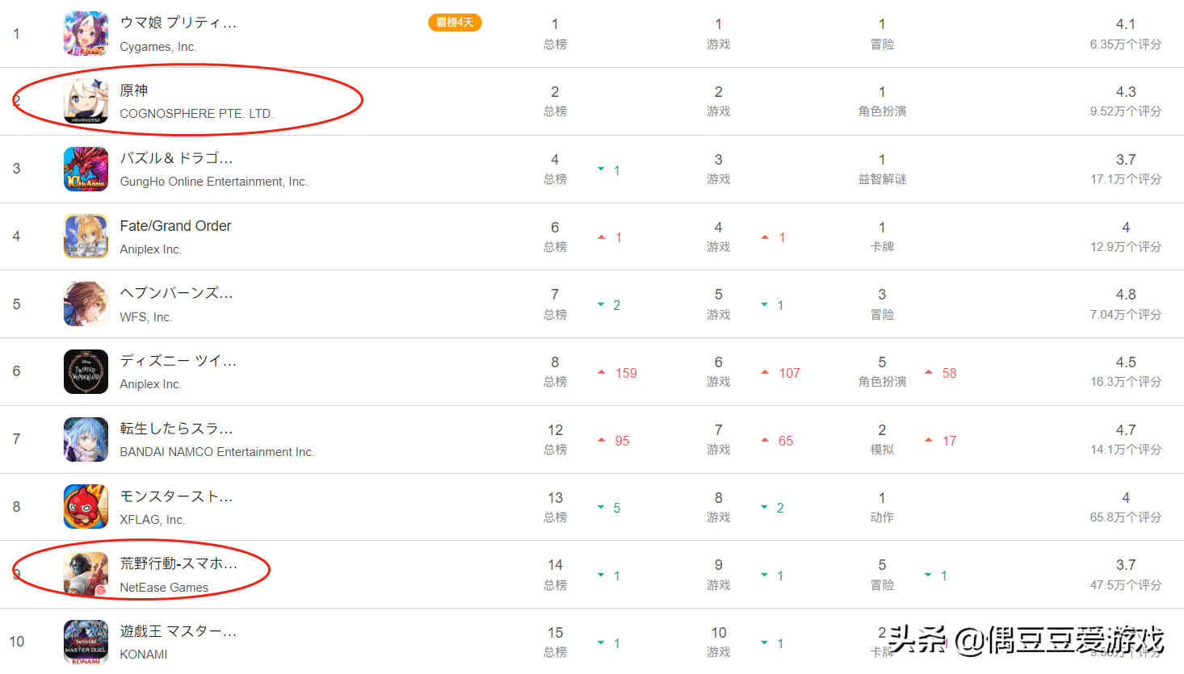Select publisher KONAMI
The image size is (1184, 674).
(144, 655)
